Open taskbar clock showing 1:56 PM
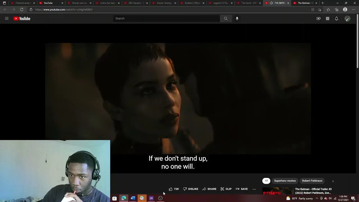 pyautogui.click(x=343, y=198)
